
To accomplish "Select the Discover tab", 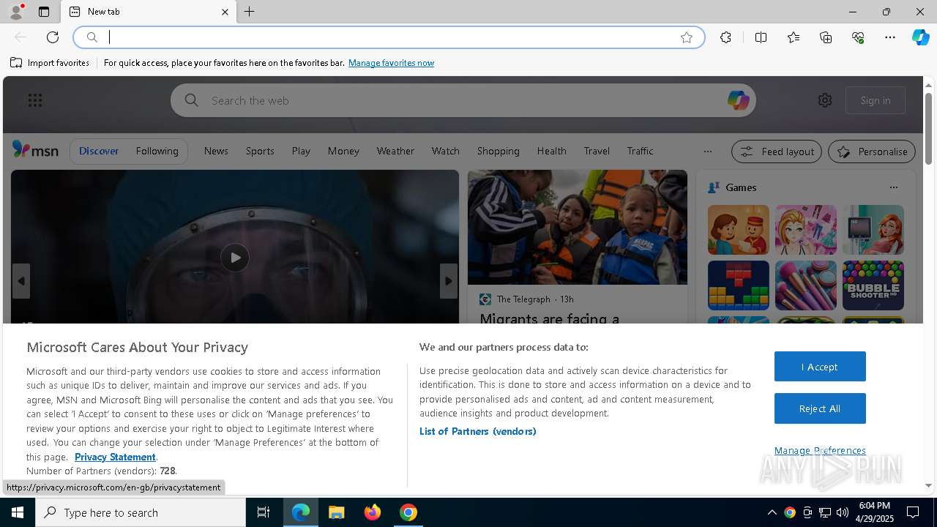I will coord(99,151).
